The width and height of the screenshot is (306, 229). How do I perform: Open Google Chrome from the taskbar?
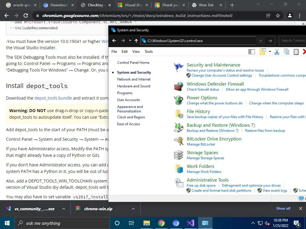161,223
